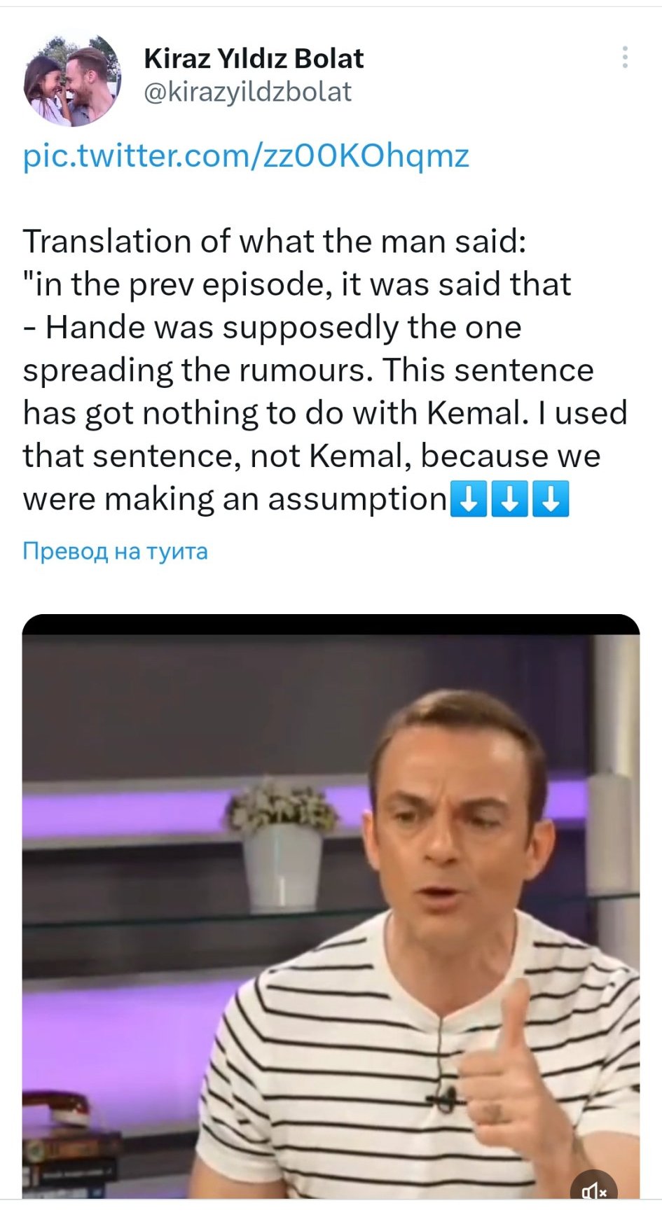The image size is (662, 1217).
Task: Tap the last down-arrow emoji
Action: point(551,499)
